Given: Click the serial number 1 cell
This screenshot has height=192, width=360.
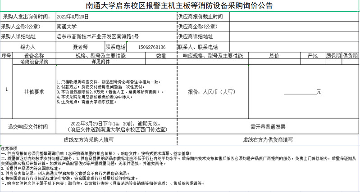Looking at the screenshot, I should point(6,89).
